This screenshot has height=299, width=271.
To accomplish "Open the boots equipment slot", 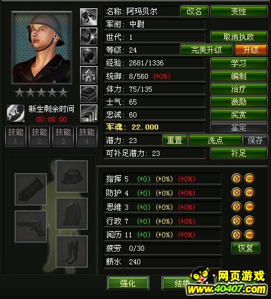I will click(x=72, y=252).
